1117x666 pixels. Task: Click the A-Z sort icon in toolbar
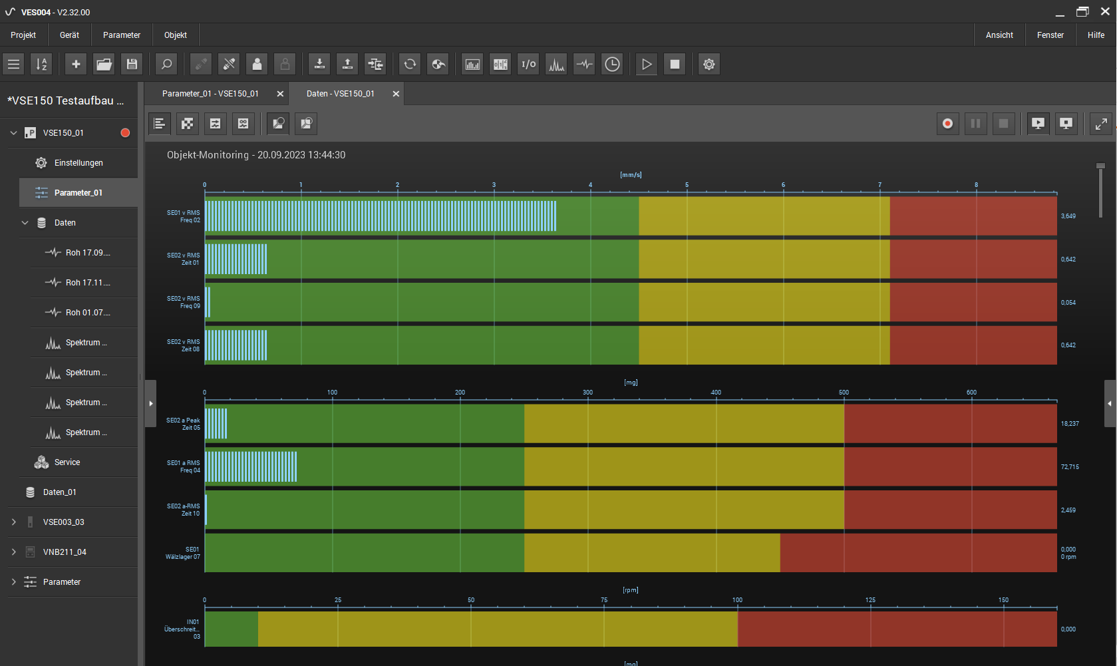41,65
